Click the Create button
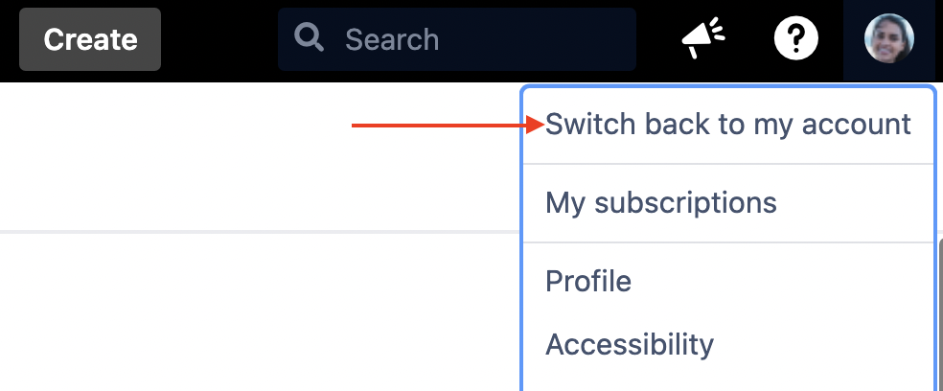The width and height of the screenshot is (943, 391). click(90, 39)
